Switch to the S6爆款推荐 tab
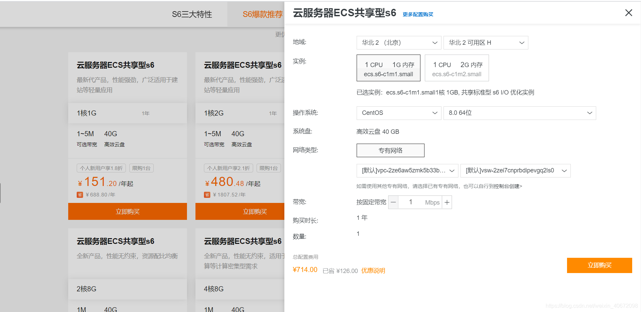 click(x=263, y=14)
